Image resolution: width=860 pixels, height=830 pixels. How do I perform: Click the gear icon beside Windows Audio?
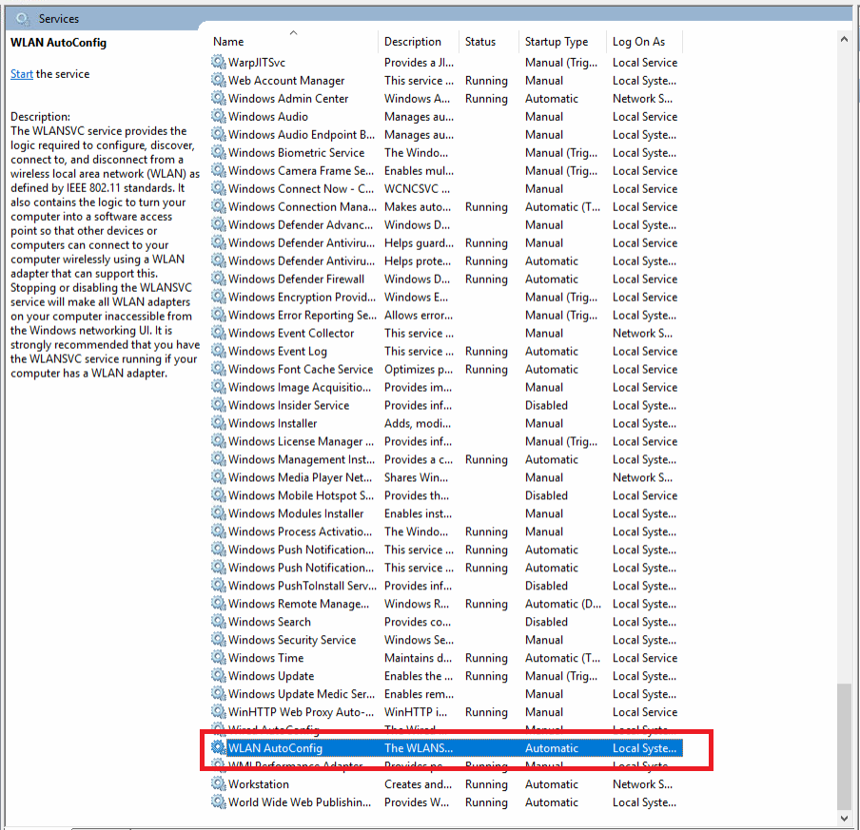[218, 116]
